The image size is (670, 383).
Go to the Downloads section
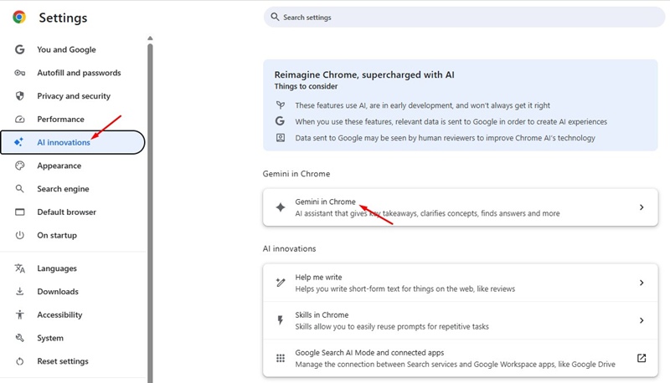click(73, 291)
